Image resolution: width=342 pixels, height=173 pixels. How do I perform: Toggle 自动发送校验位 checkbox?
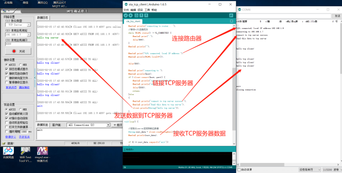click(7, 123)
